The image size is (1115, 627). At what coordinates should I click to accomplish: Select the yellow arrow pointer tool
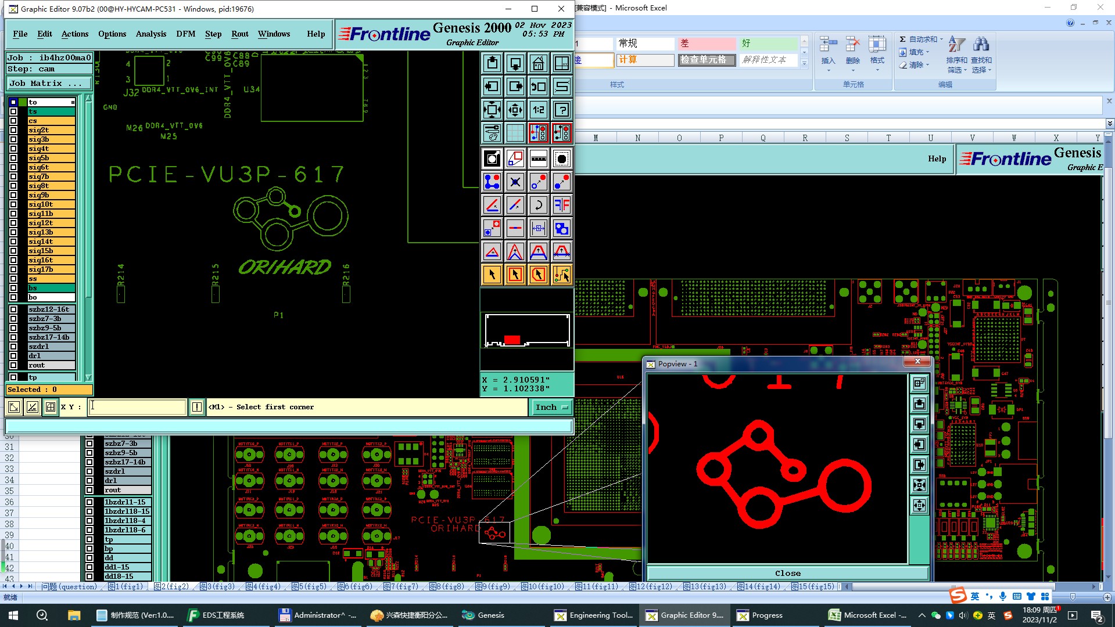[x=492, y=275]
